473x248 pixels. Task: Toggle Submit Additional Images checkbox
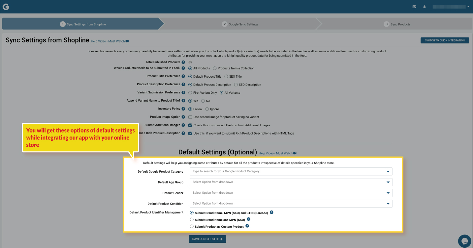190,125
